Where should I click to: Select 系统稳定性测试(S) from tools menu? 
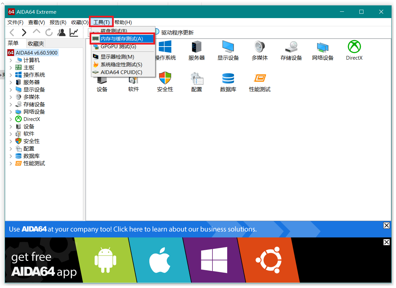pos(121,65)
